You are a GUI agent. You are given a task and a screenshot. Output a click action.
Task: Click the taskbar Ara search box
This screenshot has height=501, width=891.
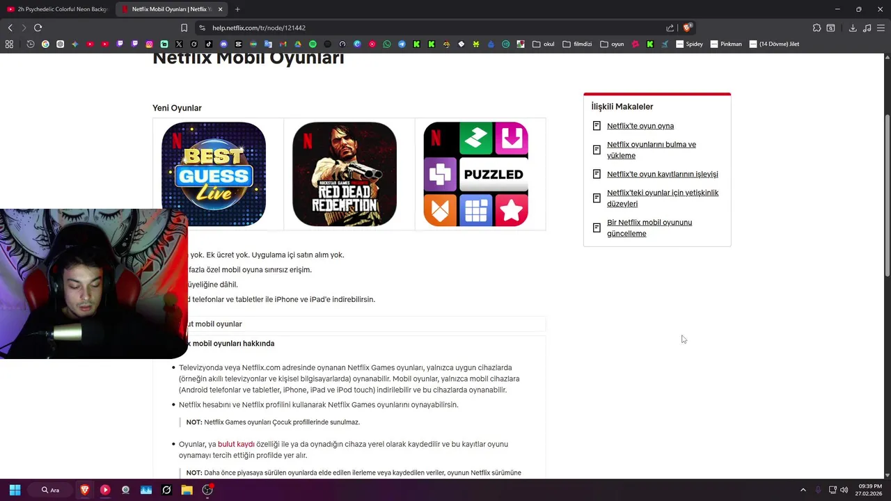pos(50,490)
